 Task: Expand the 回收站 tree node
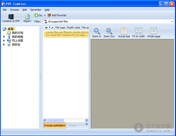click(4, 44)
